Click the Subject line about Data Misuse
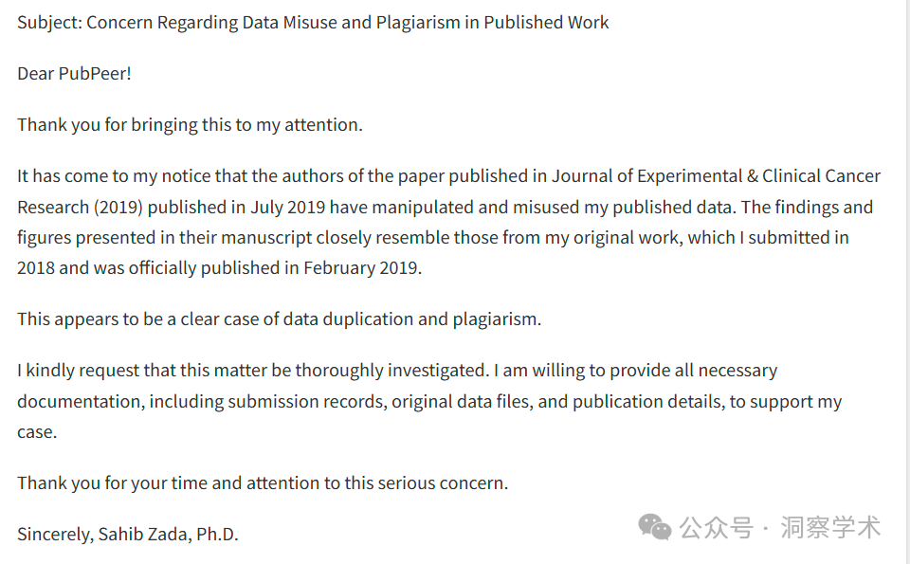This screenshot has height=564, width=910. pyautogui.click(x=313, y=23)
